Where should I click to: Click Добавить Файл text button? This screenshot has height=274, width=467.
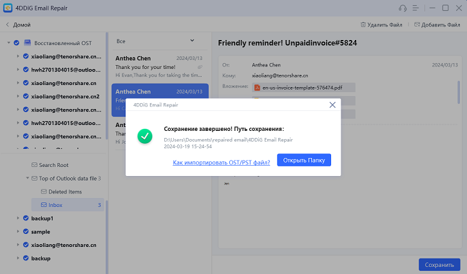(x=441, y=24)
